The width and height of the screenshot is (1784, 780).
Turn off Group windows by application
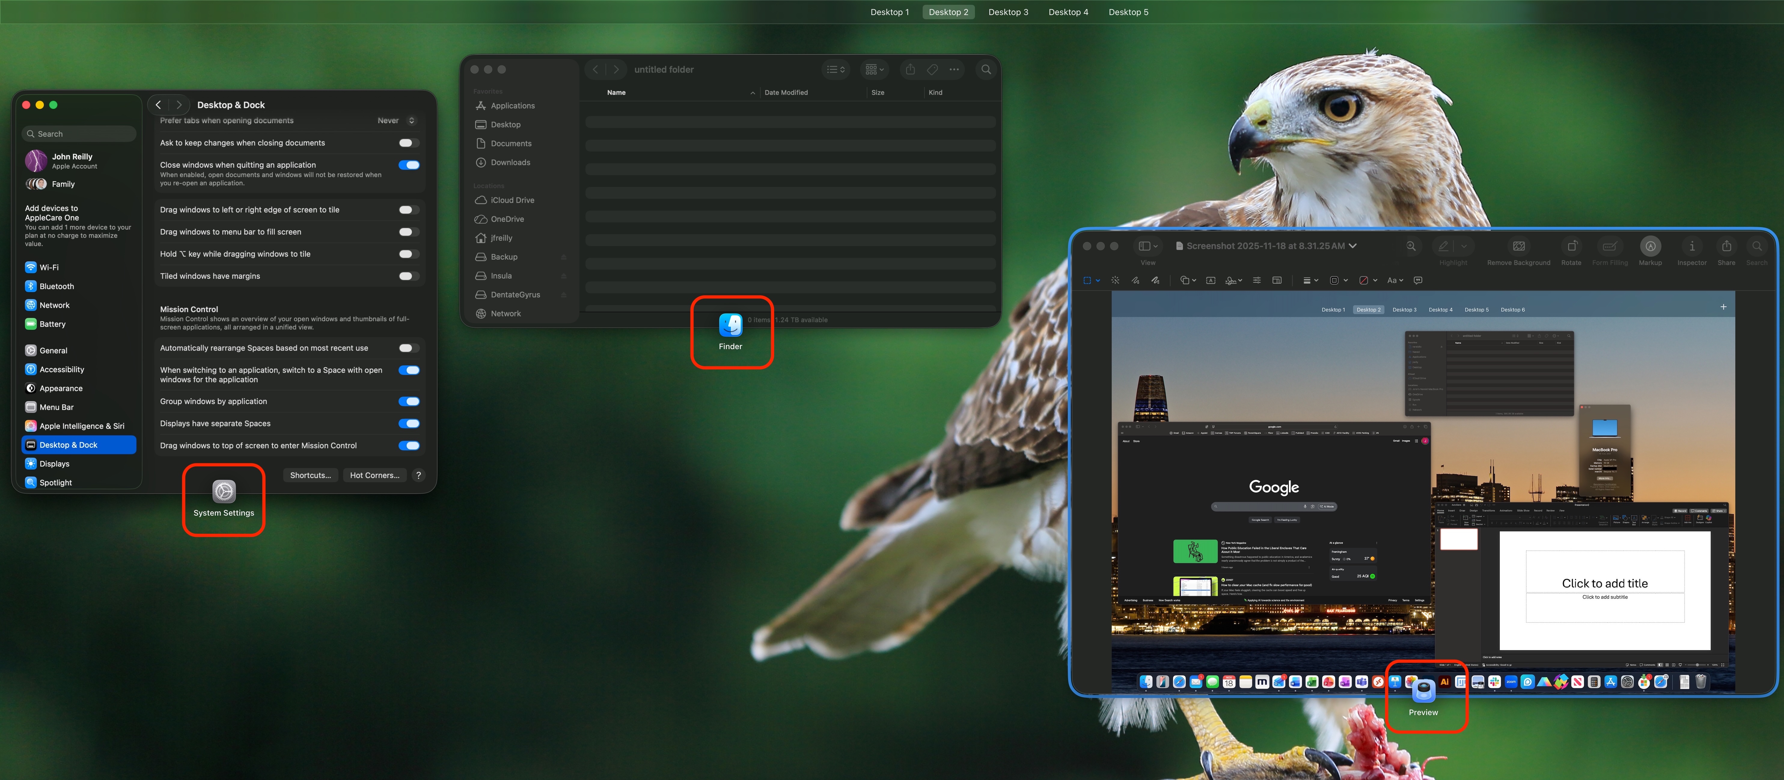pos(409,401)
